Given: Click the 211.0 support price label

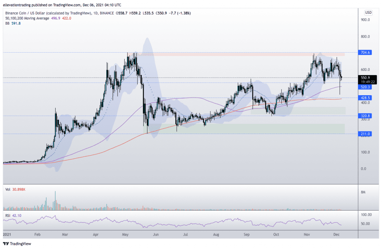Looking at the screenshot, I should pos(365,134).
